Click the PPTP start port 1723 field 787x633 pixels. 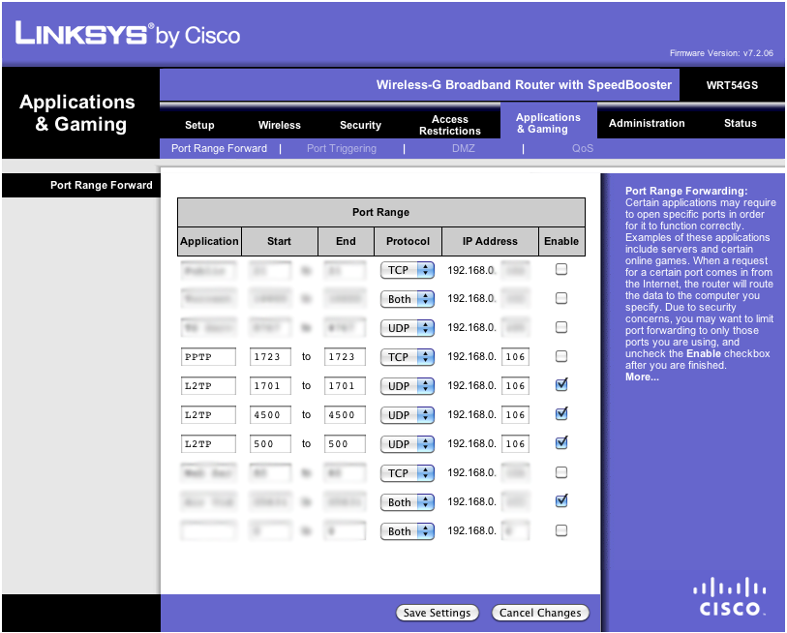270,357
